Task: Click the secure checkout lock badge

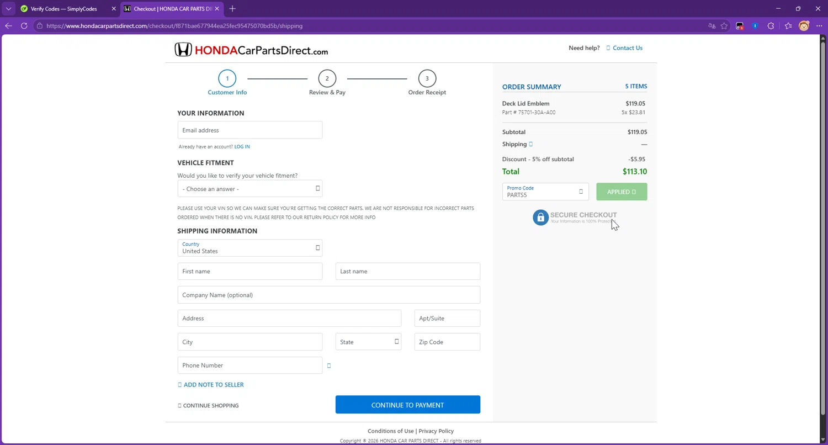Action: tap(575, 217)
